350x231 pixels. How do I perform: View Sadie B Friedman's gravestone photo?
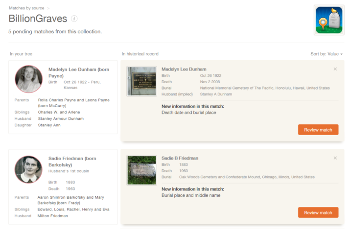click(x=142, y=170)
